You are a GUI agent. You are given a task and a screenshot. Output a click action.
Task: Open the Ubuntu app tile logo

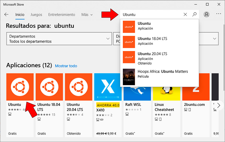tap(20, 87)
